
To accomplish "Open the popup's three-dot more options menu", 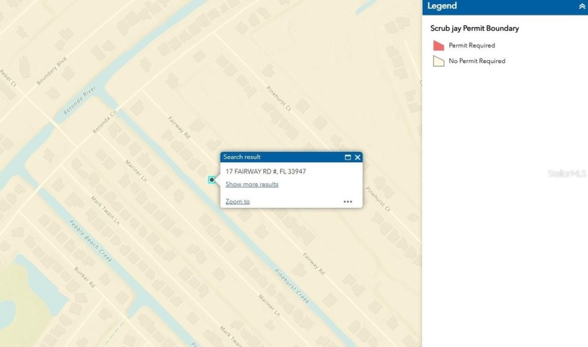I will coord(348,201).
